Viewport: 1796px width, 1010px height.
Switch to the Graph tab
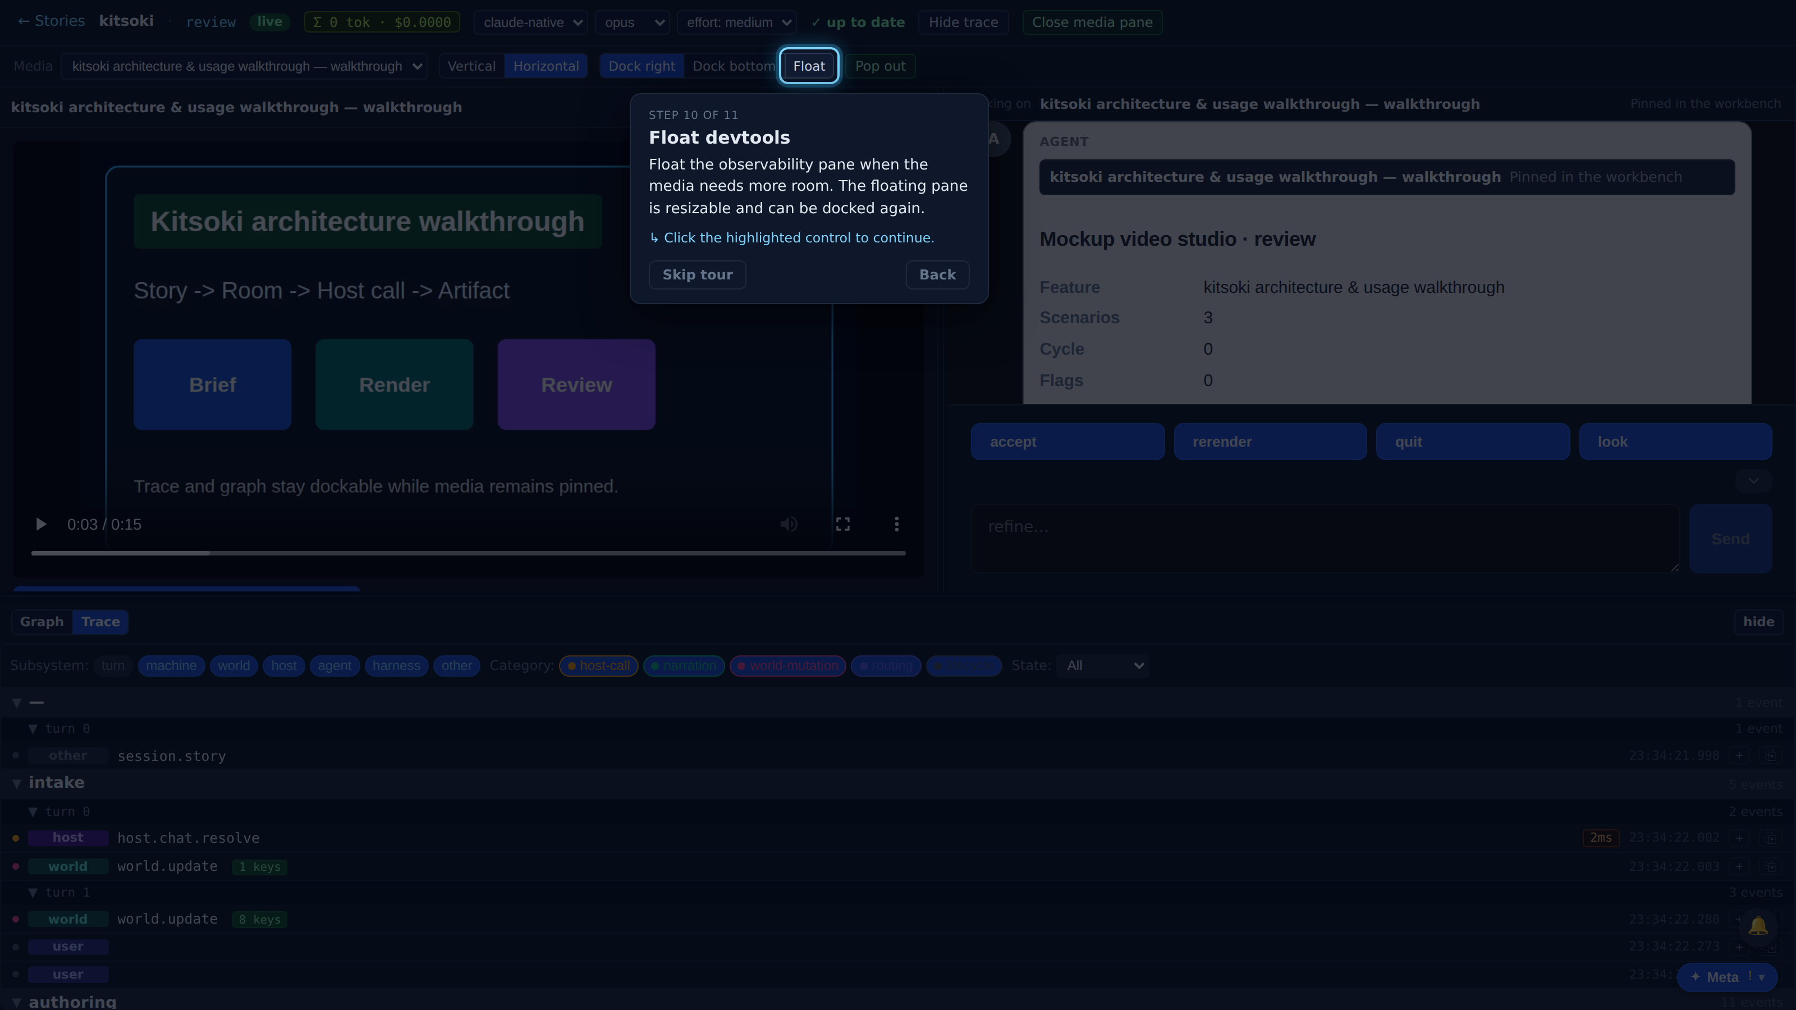pyautogui.click(x=42, y=622)
